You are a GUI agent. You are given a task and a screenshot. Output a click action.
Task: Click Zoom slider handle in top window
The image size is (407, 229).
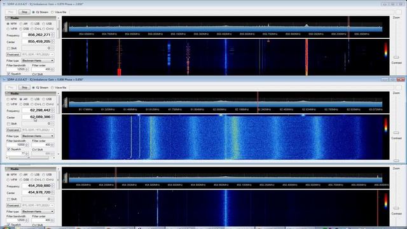point(396,57)
